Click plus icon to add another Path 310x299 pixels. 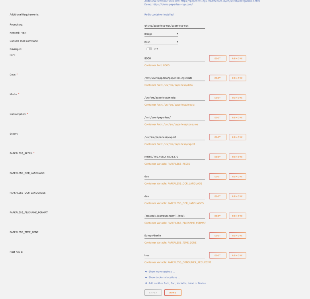[146, 283]
